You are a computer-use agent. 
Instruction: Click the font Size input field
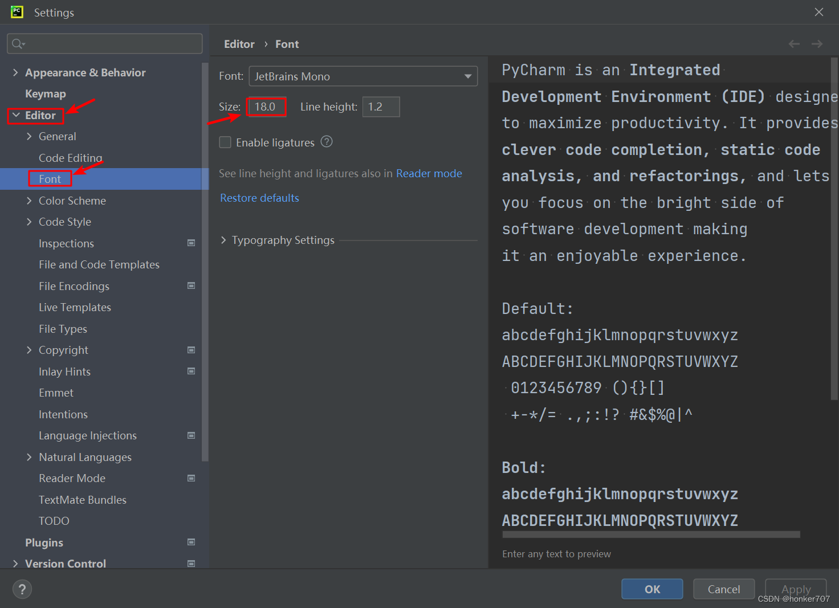pos(266,107)
